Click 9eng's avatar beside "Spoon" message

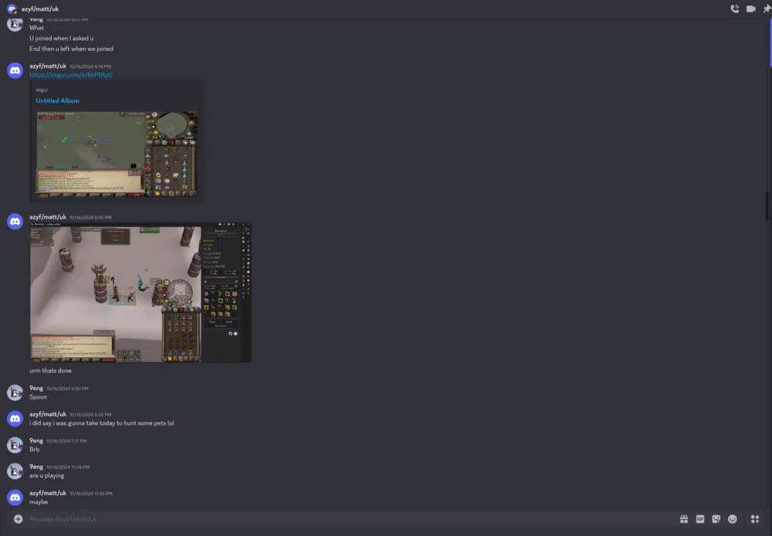[x=15, y=392]
